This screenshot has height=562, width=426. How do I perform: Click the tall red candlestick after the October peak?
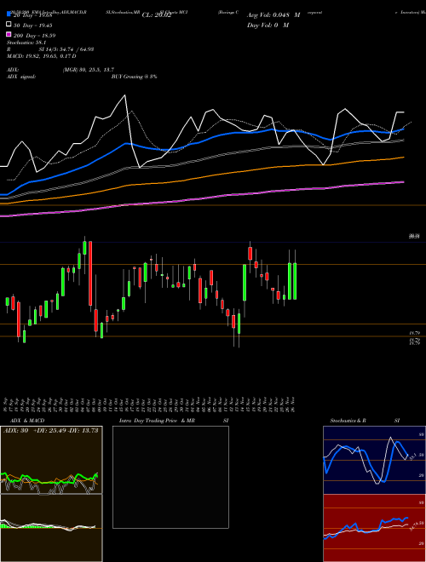[90, 273]
